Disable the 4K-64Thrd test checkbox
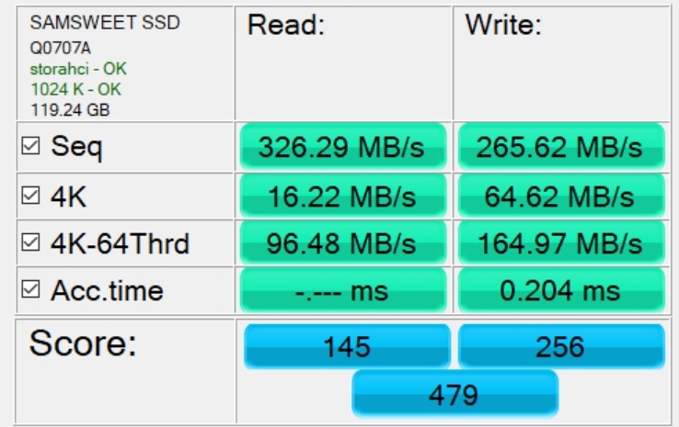 click(30, 243)
